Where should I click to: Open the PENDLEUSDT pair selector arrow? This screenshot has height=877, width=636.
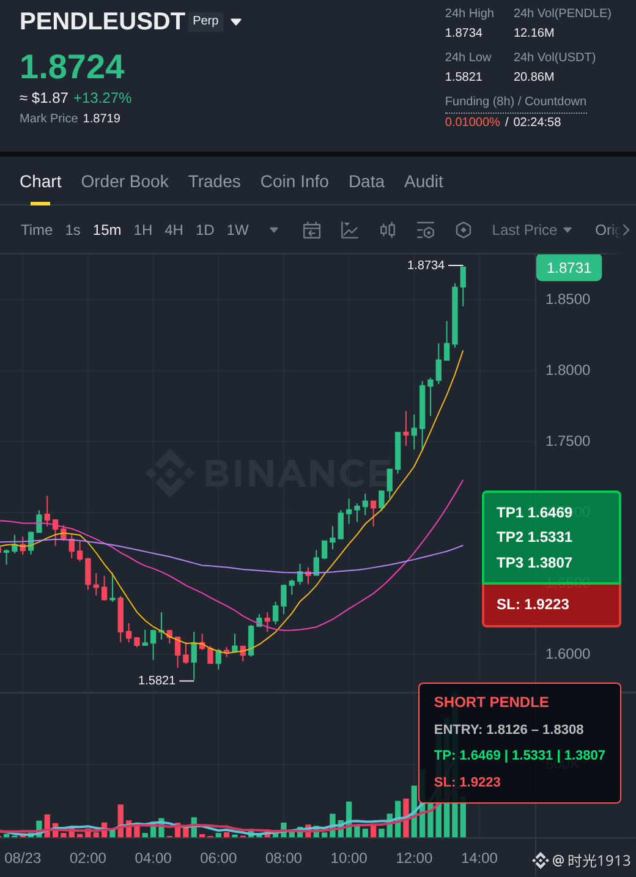pos(236,22)
